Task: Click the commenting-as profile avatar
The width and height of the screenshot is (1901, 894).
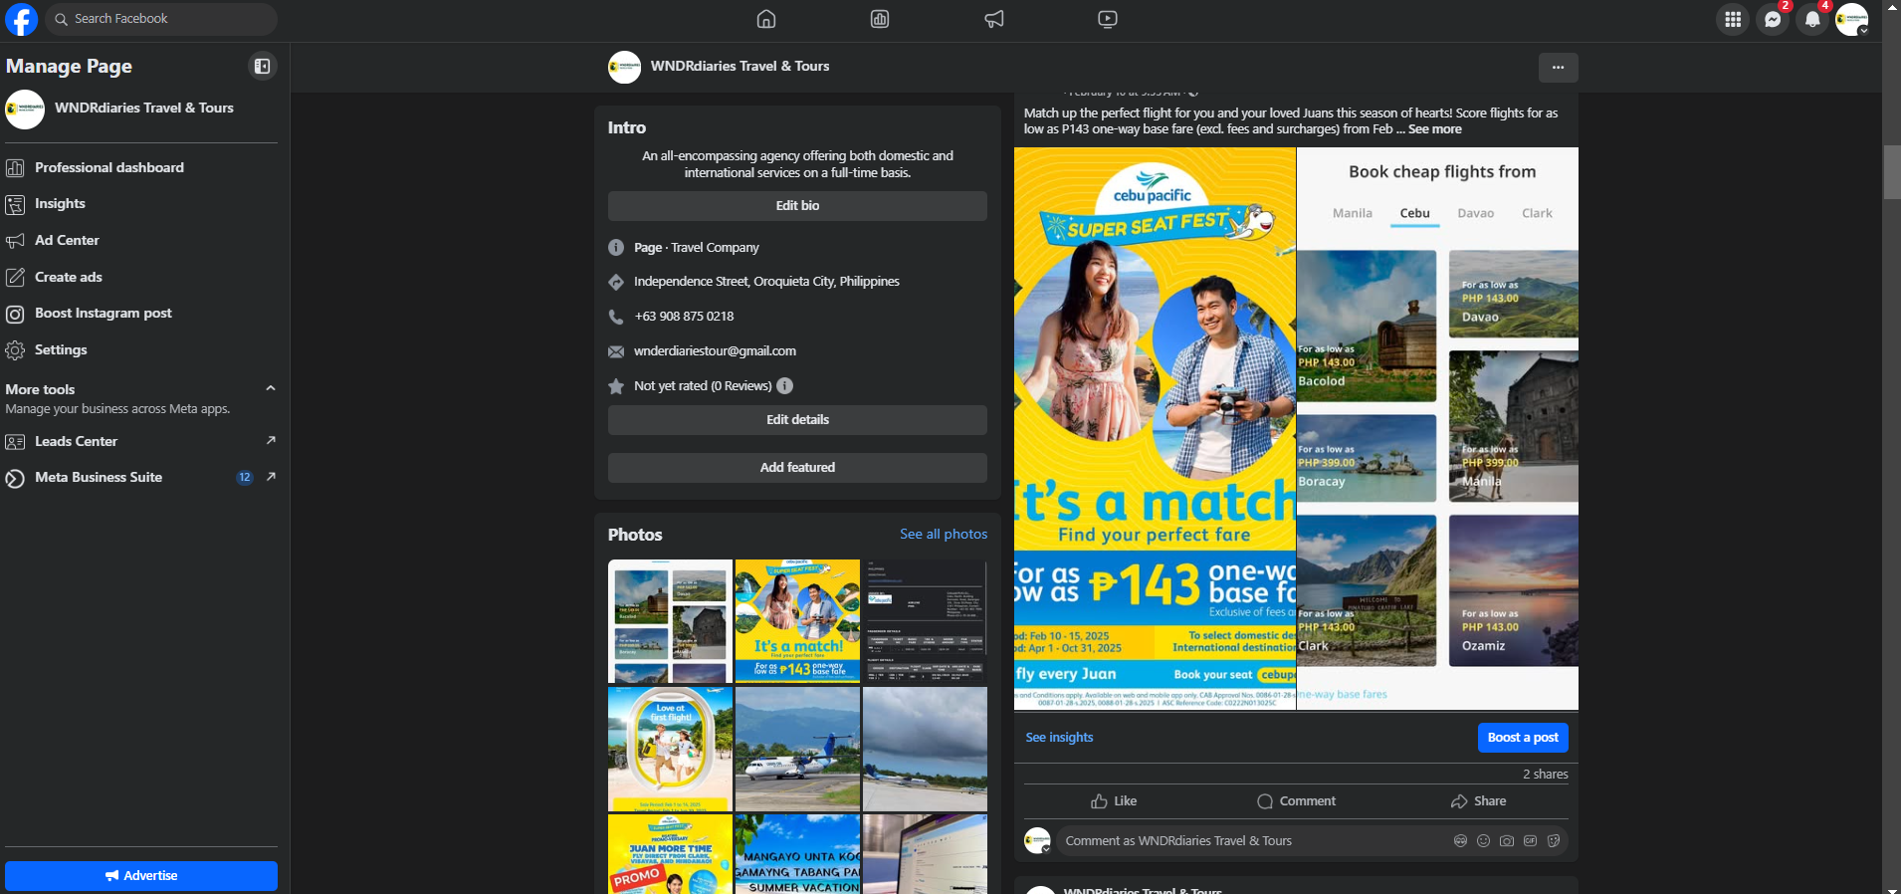Action: 1038,841
